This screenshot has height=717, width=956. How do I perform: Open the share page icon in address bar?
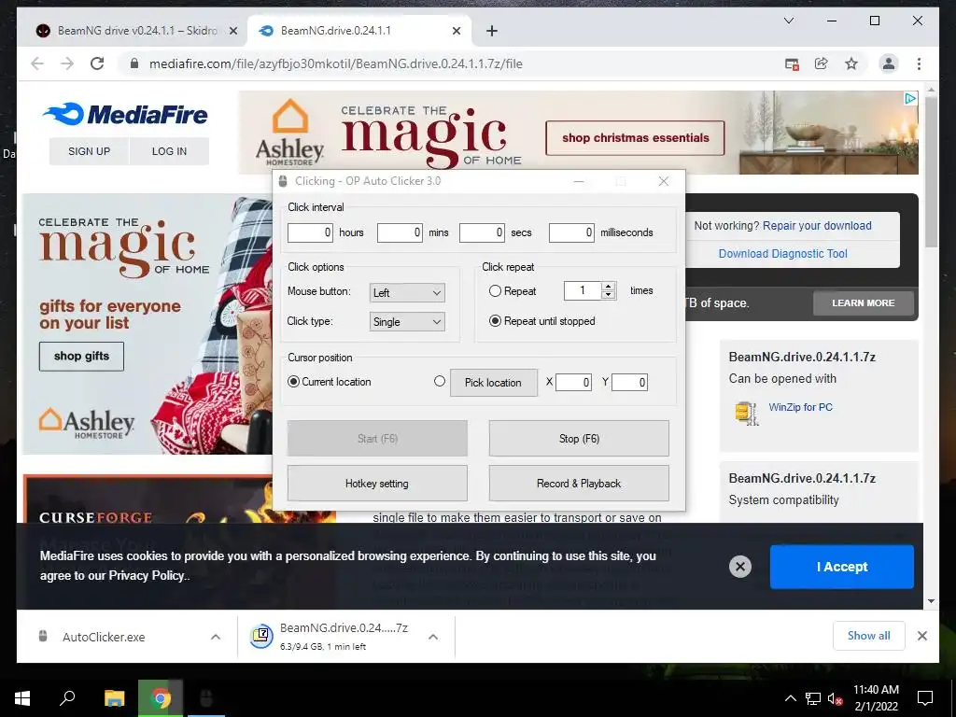(822, 63)
